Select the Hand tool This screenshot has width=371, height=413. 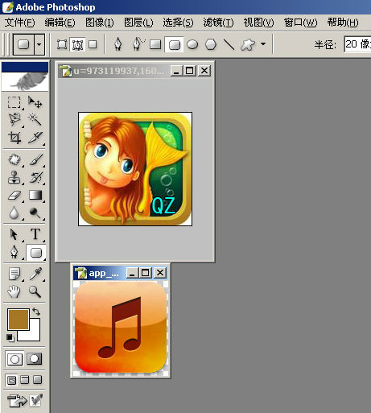point(14,291)
